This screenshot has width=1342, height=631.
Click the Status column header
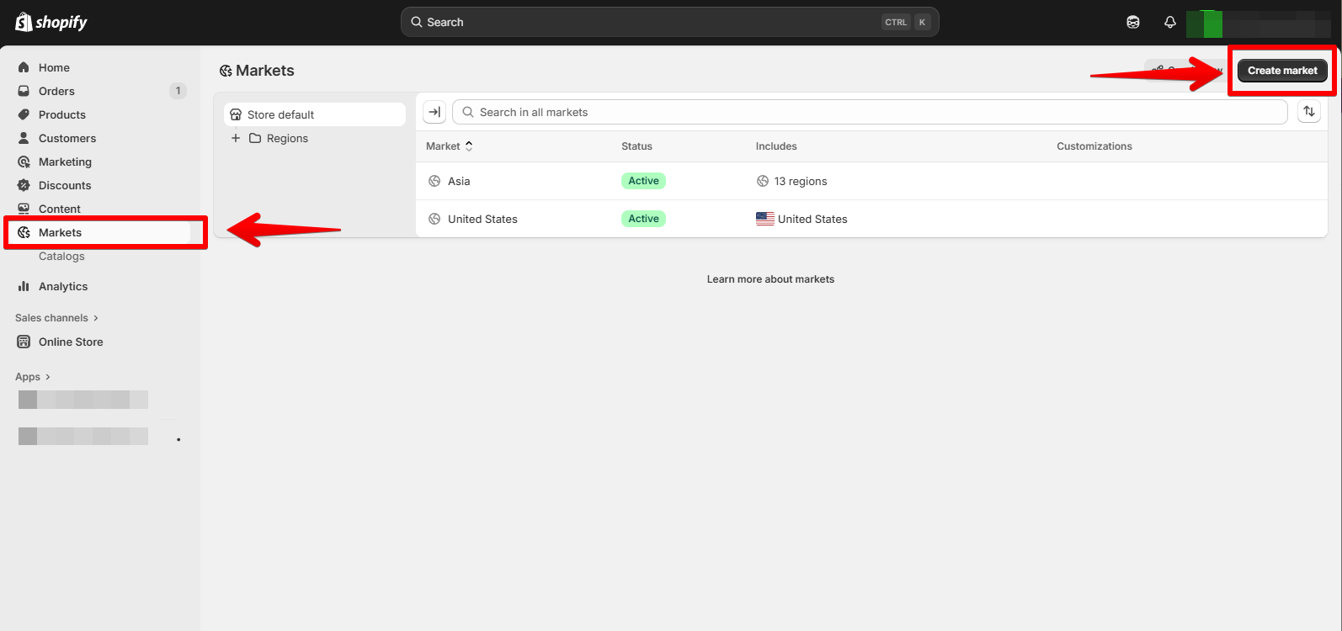point(636,146)
